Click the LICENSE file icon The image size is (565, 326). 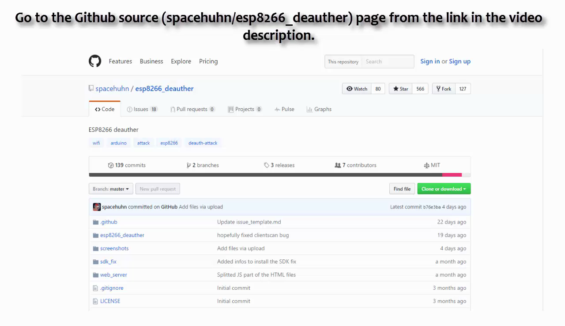click(95, 301)
